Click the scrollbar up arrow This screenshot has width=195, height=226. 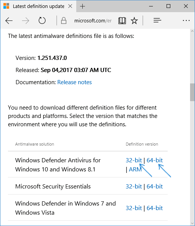(192, 31)
